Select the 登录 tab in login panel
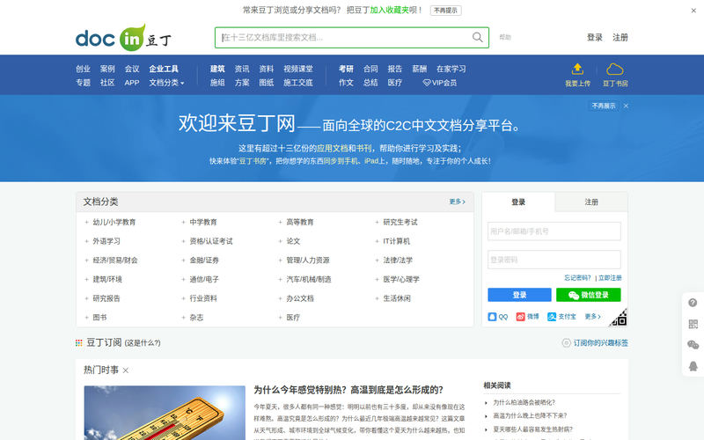The height and width of the screenshot is (440, 704). click(518, 202)
